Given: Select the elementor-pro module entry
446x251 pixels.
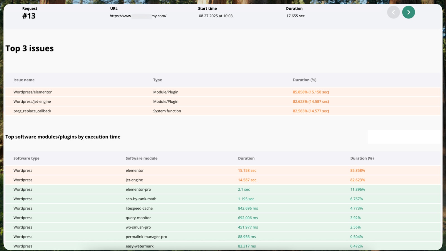Looking at the screenshot, I should pyautogui.click(x=138, y=190).
